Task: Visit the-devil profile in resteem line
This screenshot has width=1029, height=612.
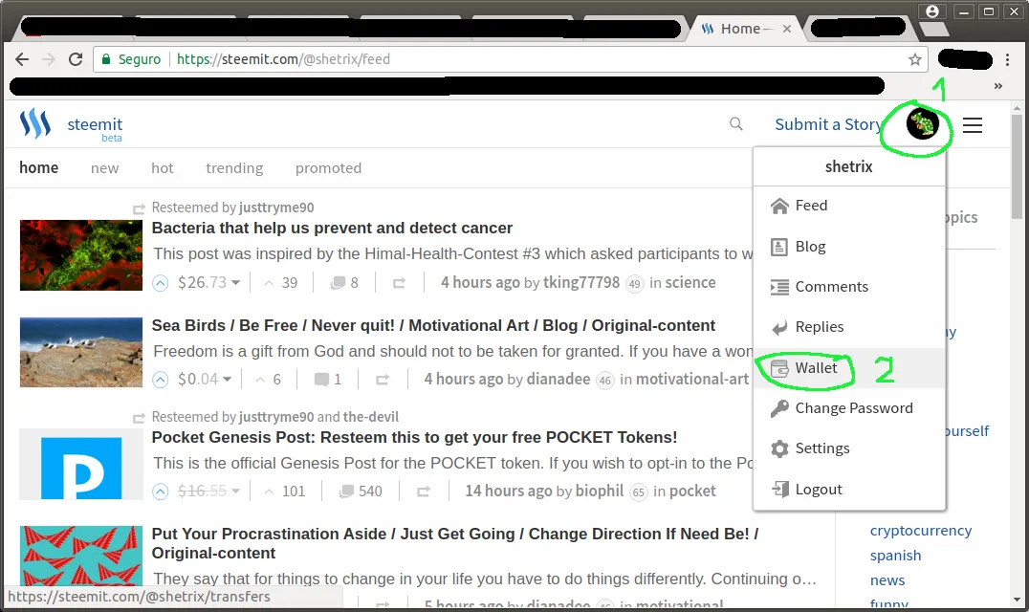Action: tap(370, 417)
